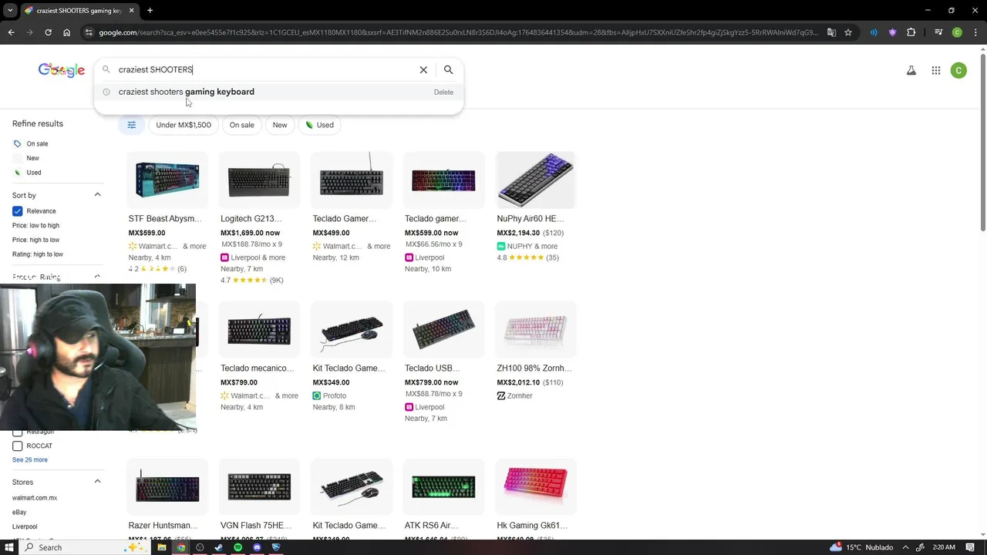
Task: Filter by eBay store
Action: (x=19, y=513)
